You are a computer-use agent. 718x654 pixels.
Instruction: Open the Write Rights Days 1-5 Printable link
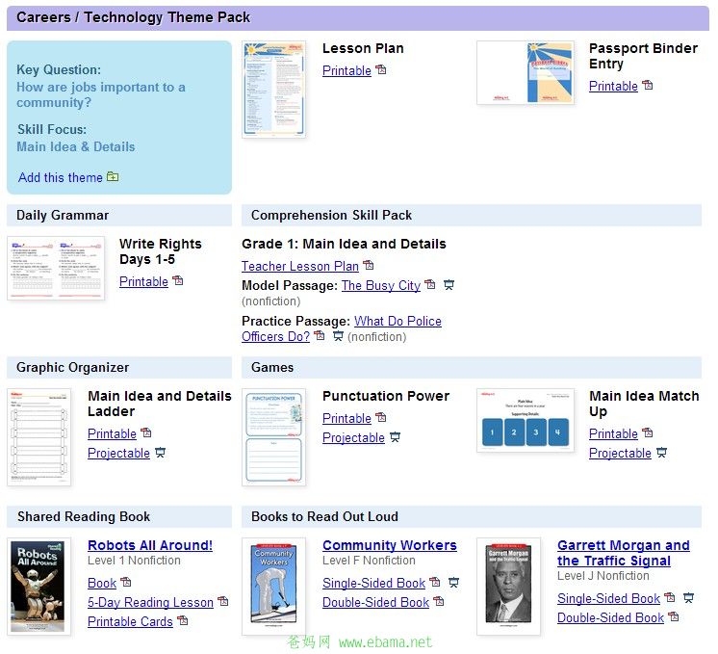(143, 281)
